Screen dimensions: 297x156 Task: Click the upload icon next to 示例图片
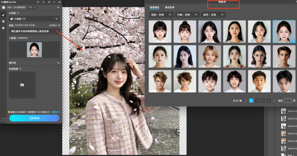(x=59, y=25)
